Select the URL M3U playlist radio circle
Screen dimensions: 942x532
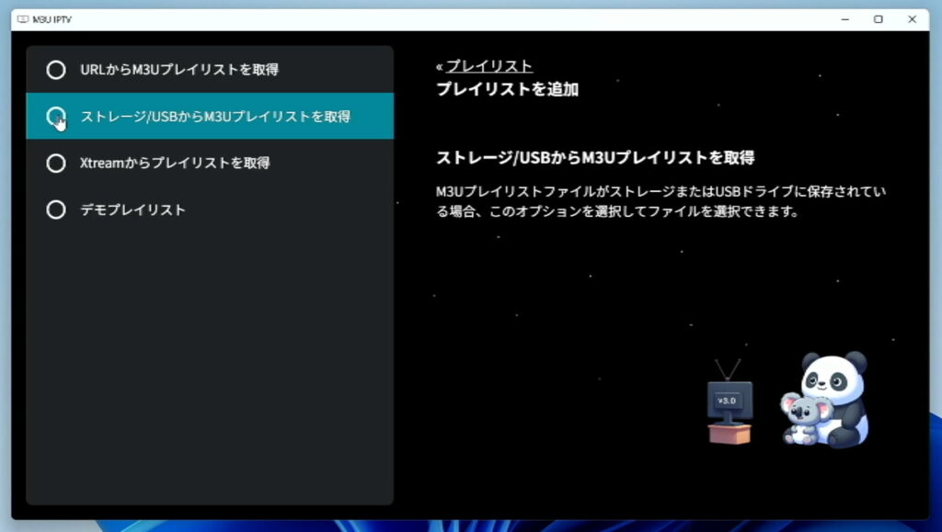tap(56, 70)
